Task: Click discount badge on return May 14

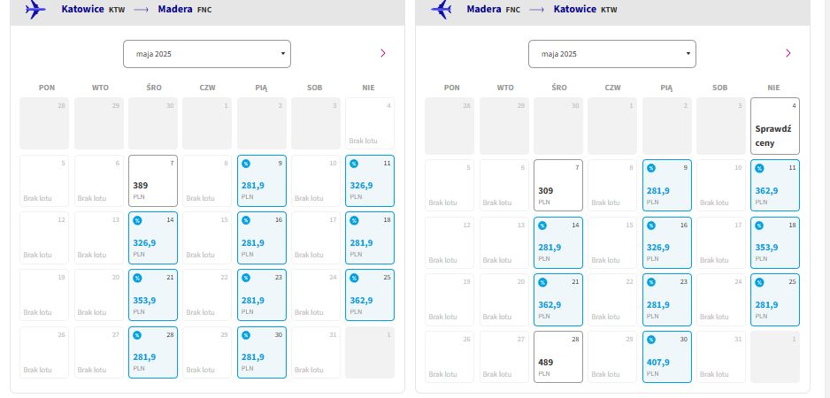Action: tap(542, 226)
